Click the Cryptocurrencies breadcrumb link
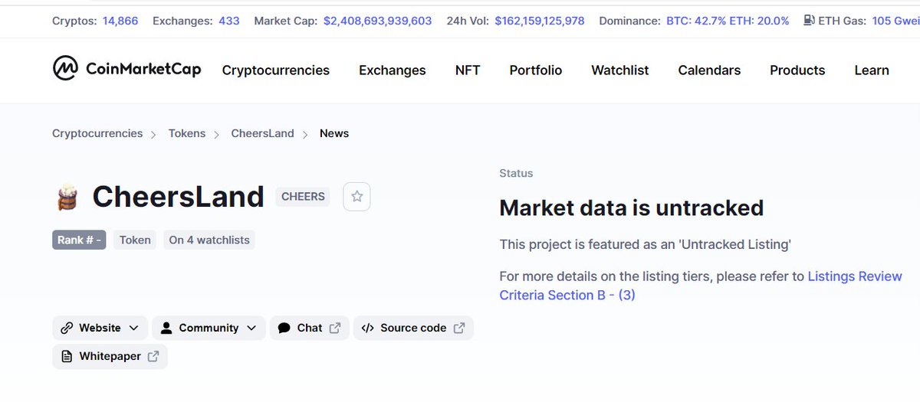 [97, 133]
